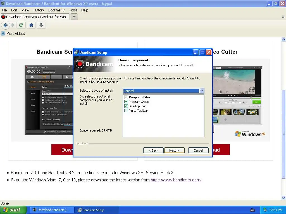This screenshot has height=214, width=286.
Task: Click the General install type combo box
Action: [163, 91]
